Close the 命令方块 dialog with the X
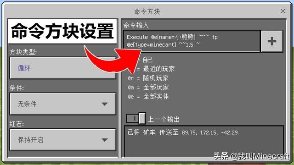 click(283, 11)
